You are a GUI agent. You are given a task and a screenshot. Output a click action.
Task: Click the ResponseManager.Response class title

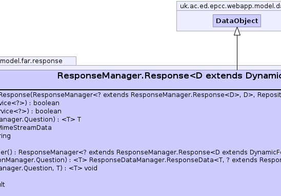click(x=169, y=75)
